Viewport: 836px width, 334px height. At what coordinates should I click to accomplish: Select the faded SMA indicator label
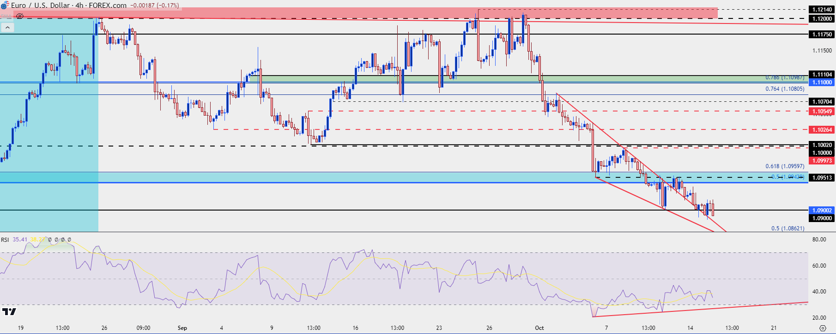point(6,16)
